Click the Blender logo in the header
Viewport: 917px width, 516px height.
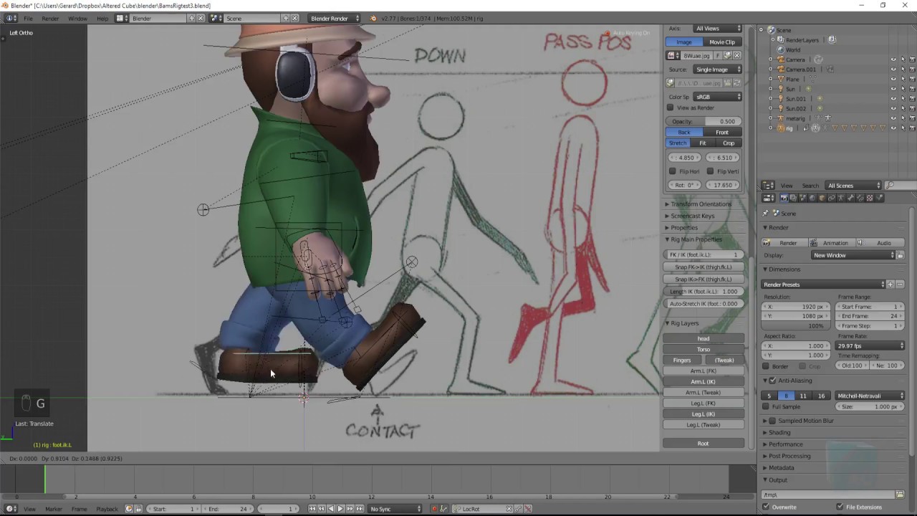pos(373,18)
